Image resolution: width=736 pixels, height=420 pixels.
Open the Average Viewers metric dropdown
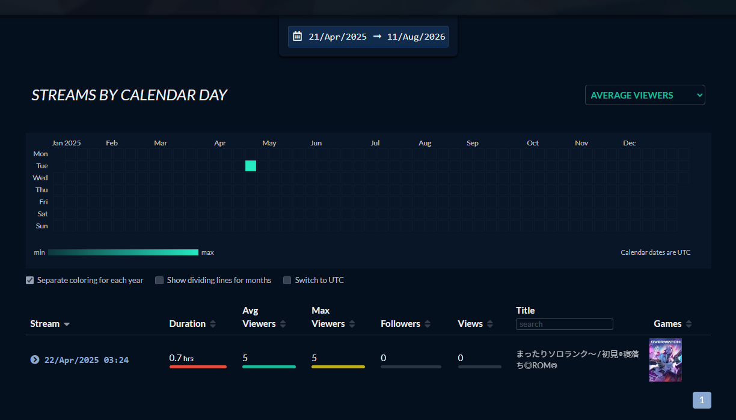645,95
